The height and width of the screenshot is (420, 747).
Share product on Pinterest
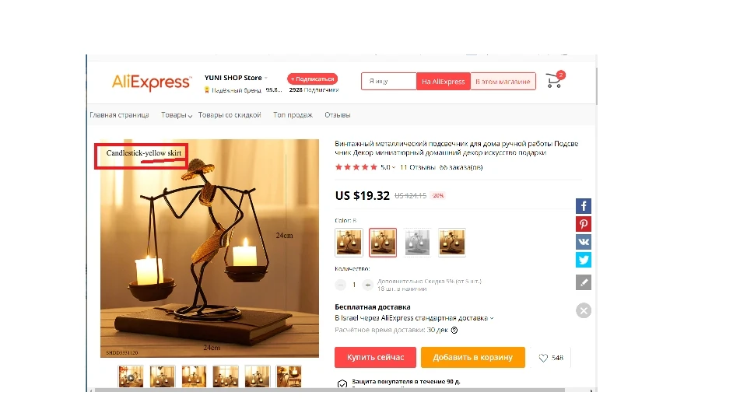point(584,224)
